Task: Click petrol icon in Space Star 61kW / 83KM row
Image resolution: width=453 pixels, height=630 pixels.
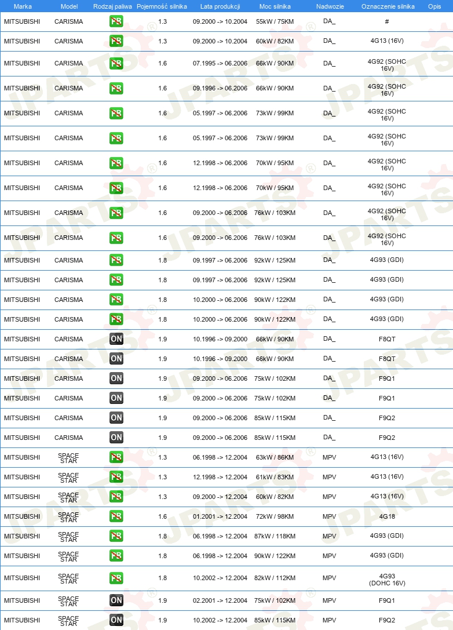Action: click(116, 477)
